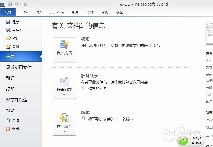Screen dimensions: 213x147
Task: Click the 作者的姓名 list item
Action: coord(97,88)
